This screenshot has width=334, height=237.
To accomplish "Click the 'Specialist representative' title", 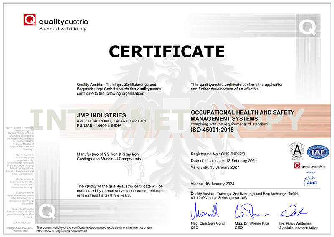I will [x=299, y=228].
